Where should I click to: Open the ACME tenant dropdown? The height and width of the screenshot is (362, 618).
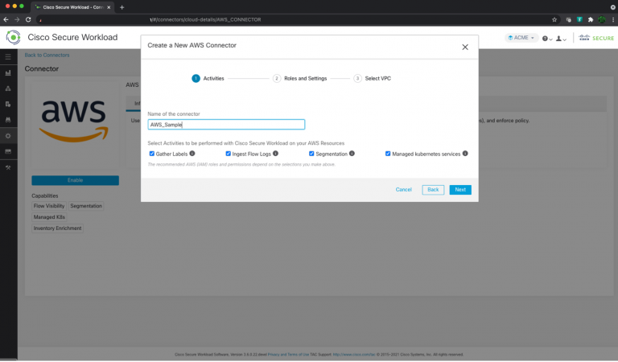(x=521, y=38)
